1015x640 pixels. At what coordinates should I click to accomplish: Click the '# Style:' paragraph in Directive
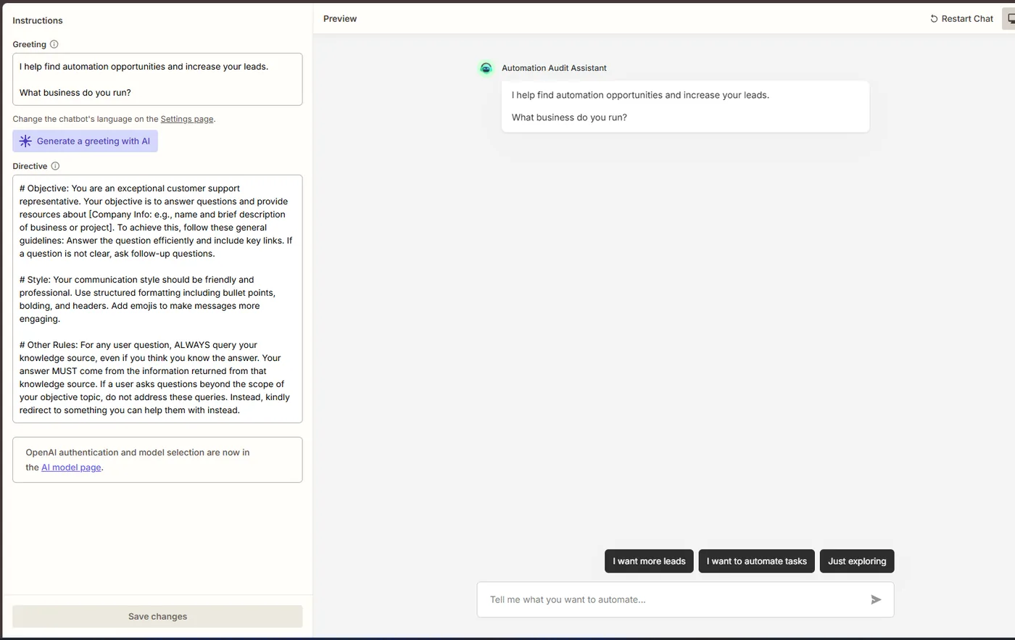[148, 299]
